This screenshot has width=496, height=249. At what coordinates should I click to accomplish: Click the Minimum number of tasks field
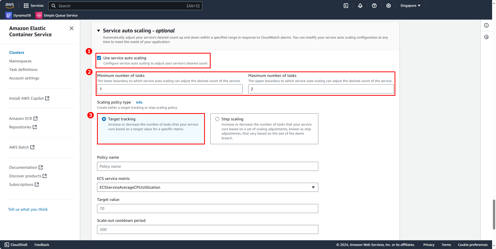point(170,89)
